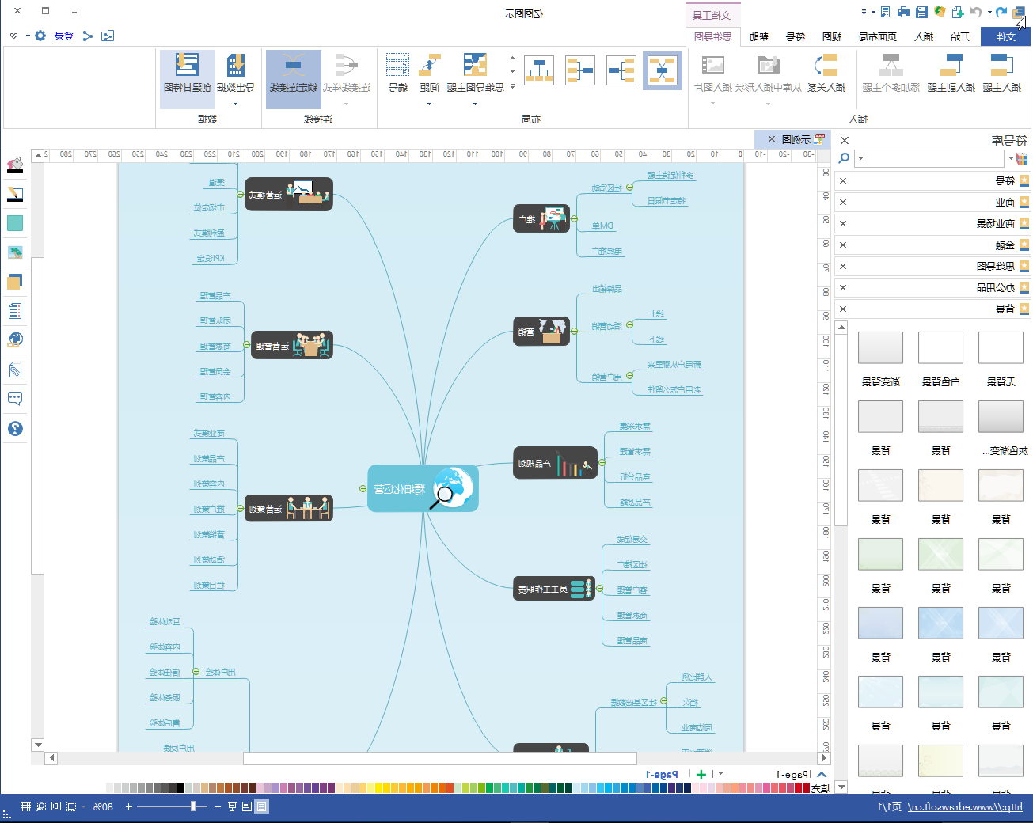Close the 金融 symbol library category
1033x823 pixels.
coord(843,245)
